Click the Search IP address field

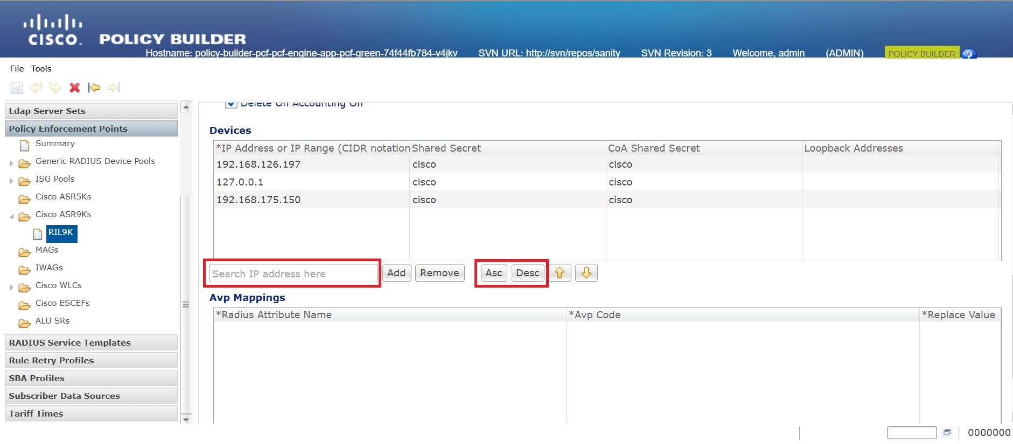(294, 274)
